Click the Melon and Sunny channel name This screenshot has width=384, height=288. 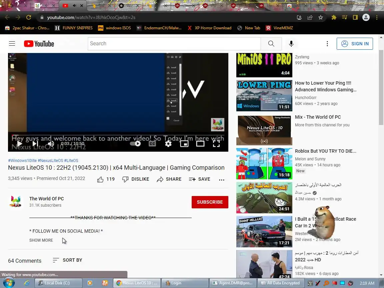pos(310,159)
